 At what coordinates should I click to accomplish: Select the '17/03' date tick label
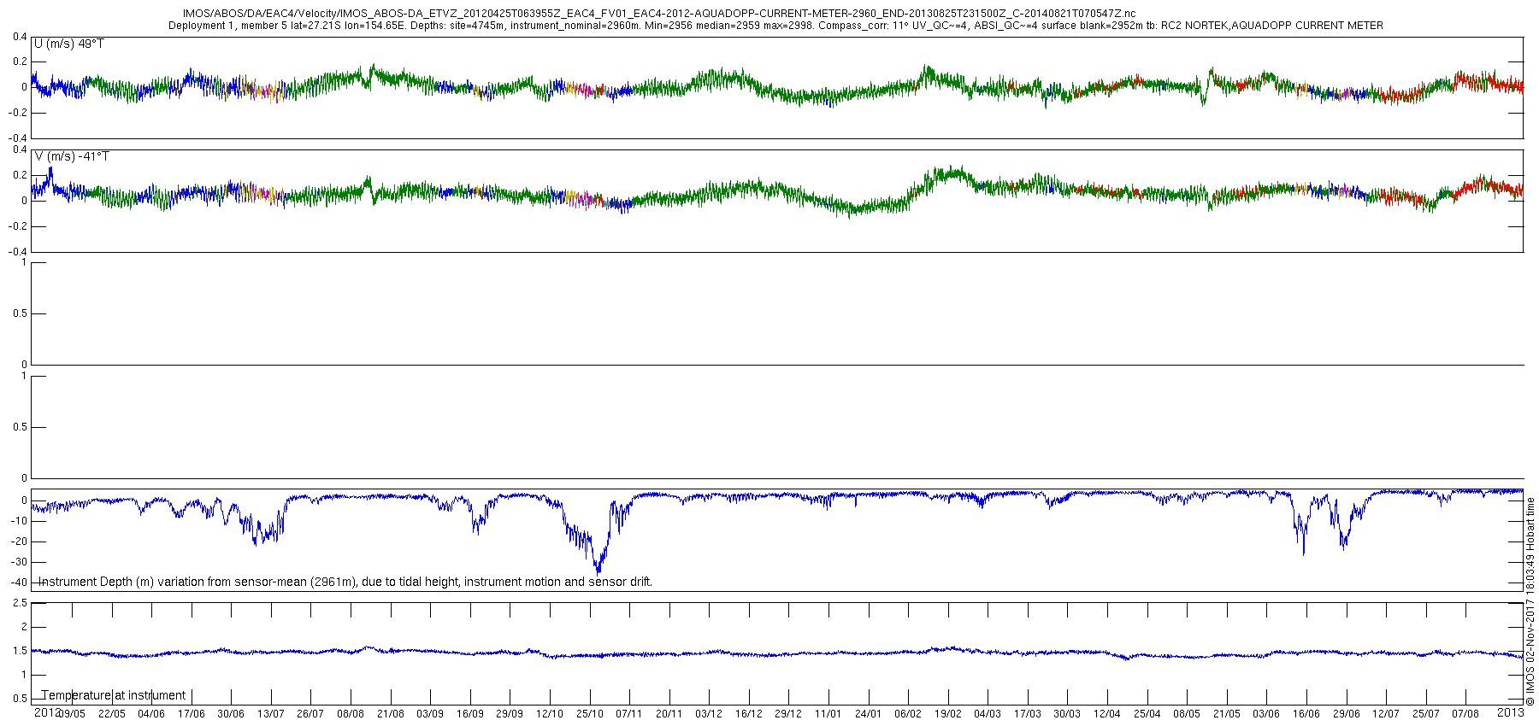(1028, 714)
